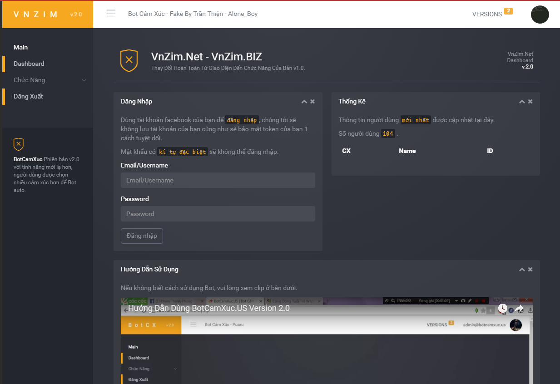Image resolution: width=560 pixels, height=384 pixels.
Task: Click the ID column header
Action: click(x=490, y=151)
